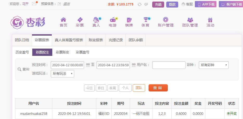243x119 pixels.
Task: Open the mail envelope notifications icon
Action: coord(34,4)
